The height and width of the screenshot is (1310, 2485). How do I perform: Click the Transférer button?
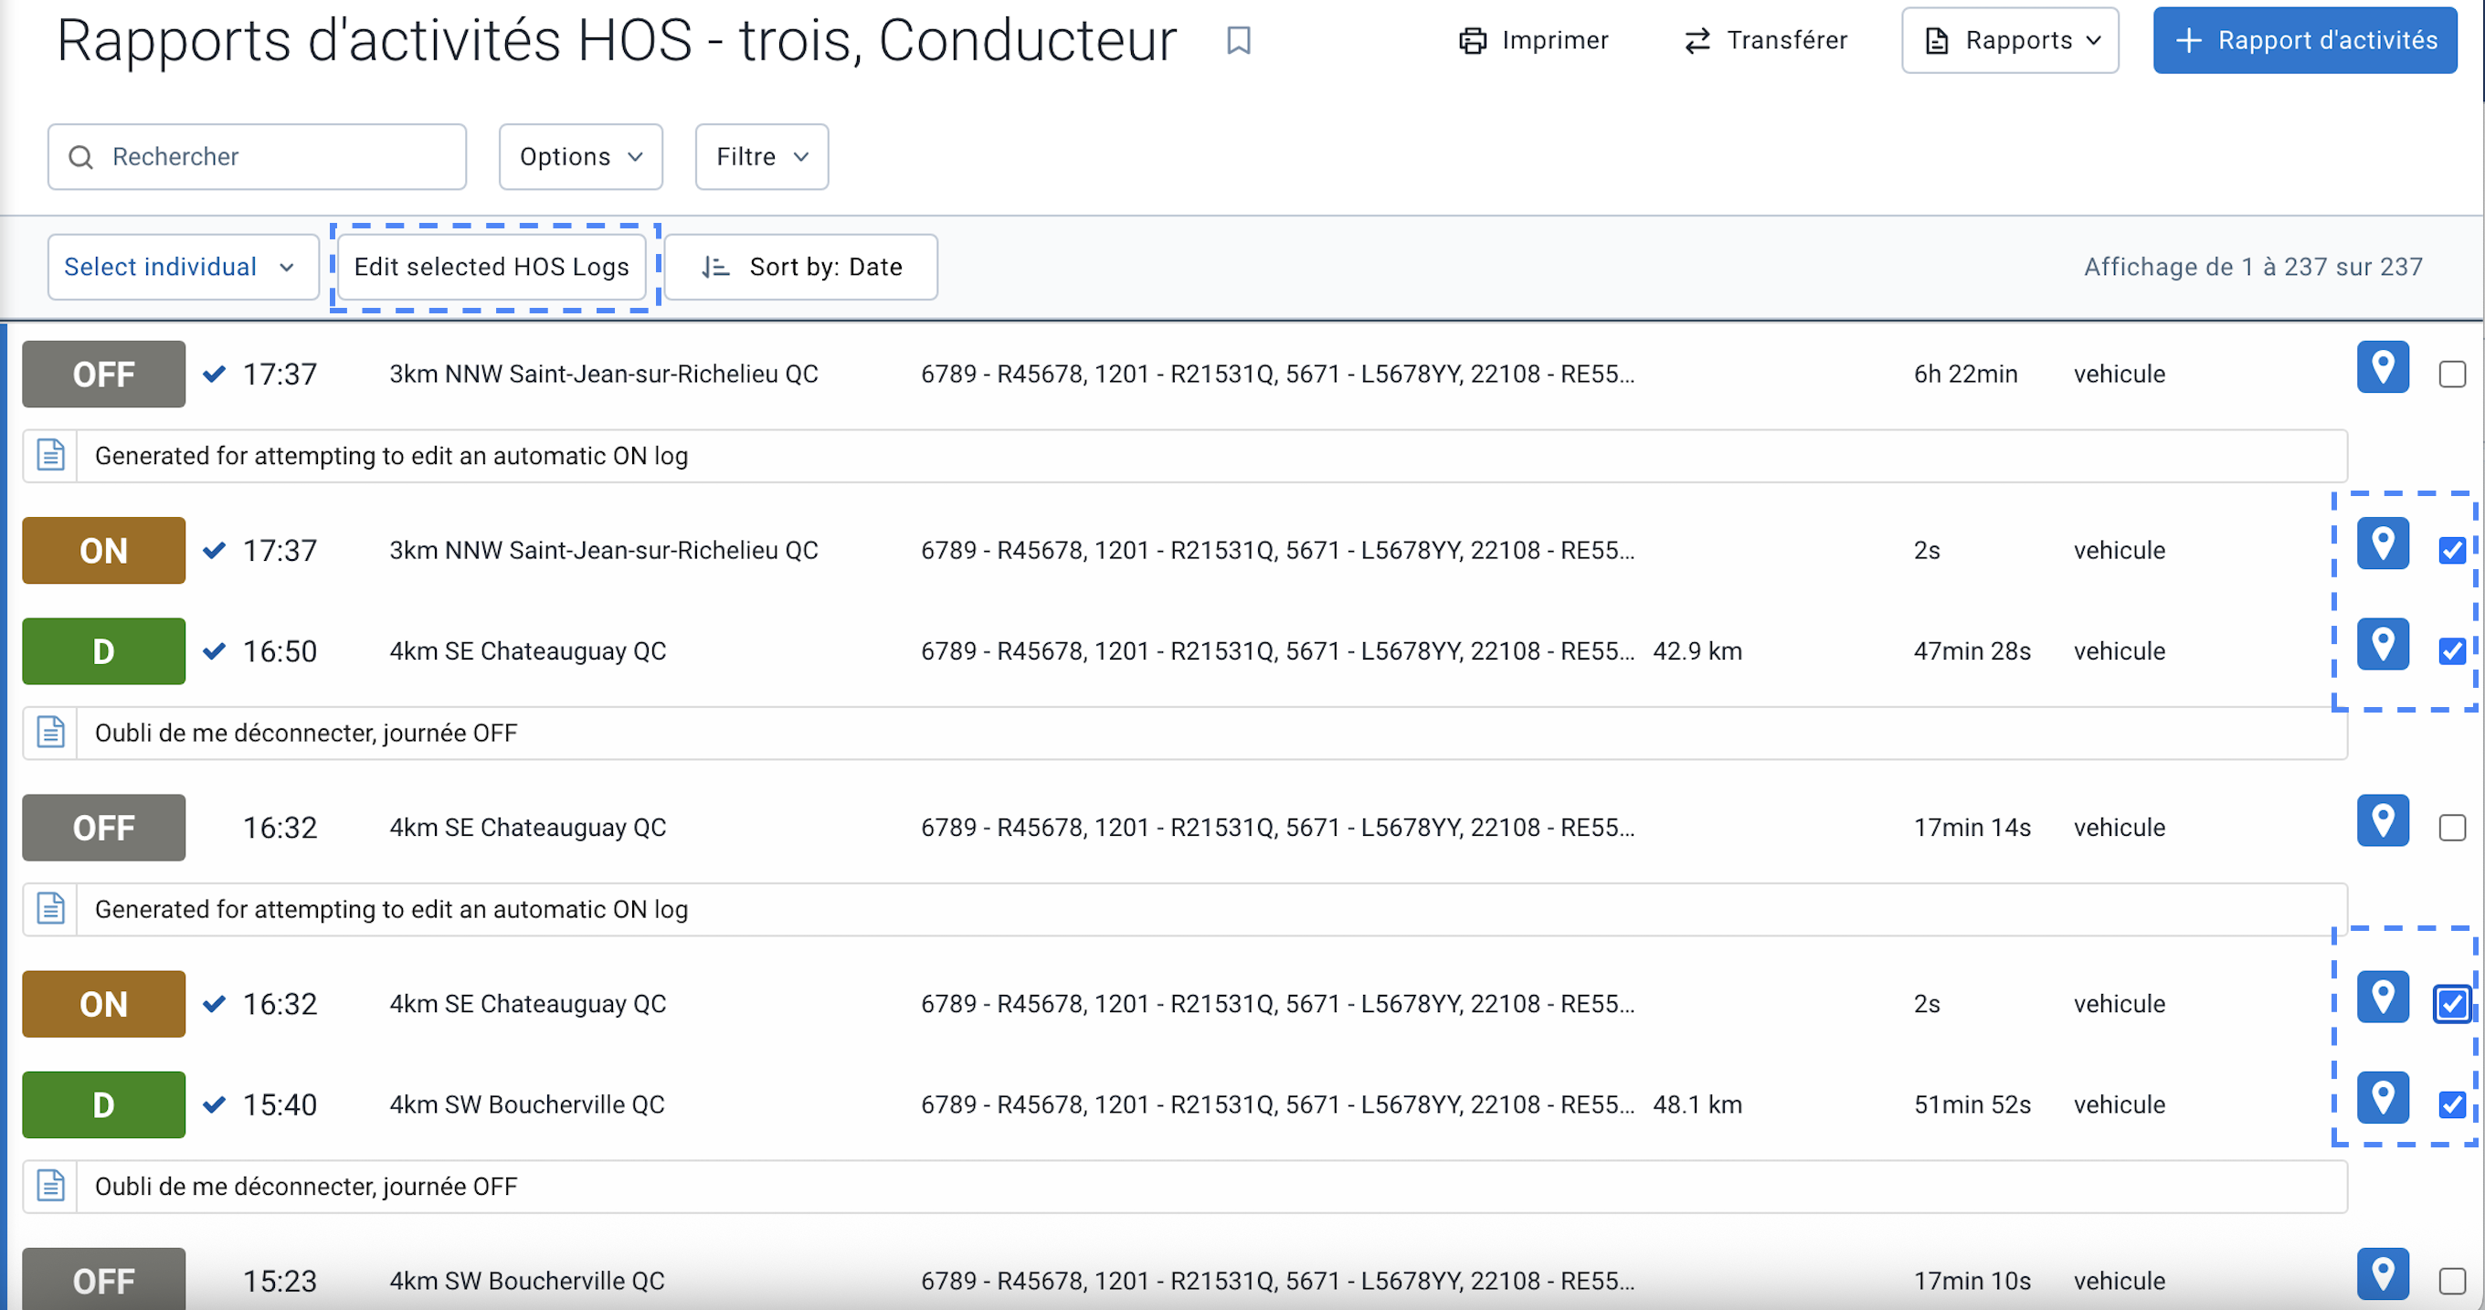point(1765,40)
